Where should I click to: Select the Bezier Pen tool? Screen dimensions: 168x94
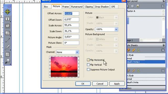coord(8,47)
